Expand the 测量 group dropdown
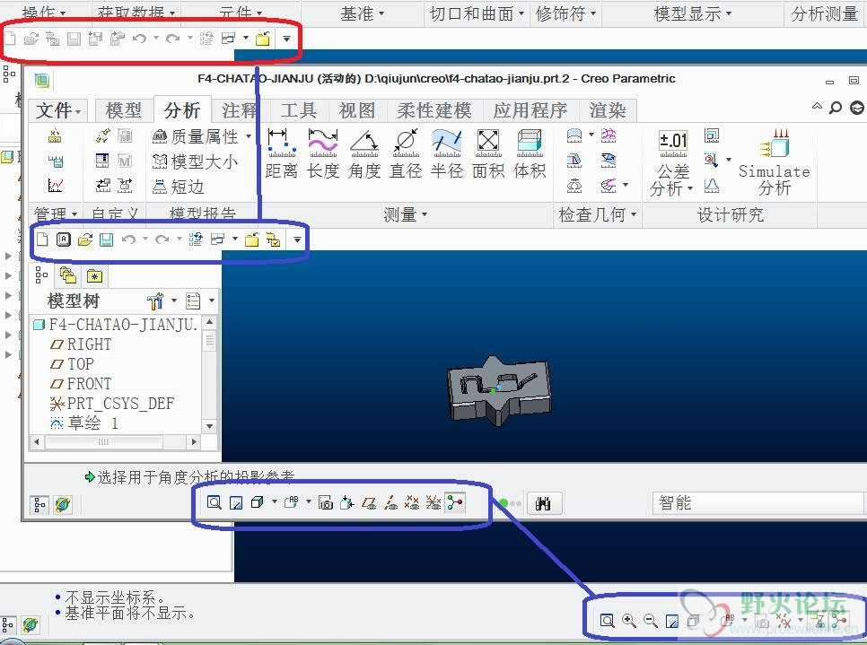Viewport: 867px width, 645px height. click(425, 214)
